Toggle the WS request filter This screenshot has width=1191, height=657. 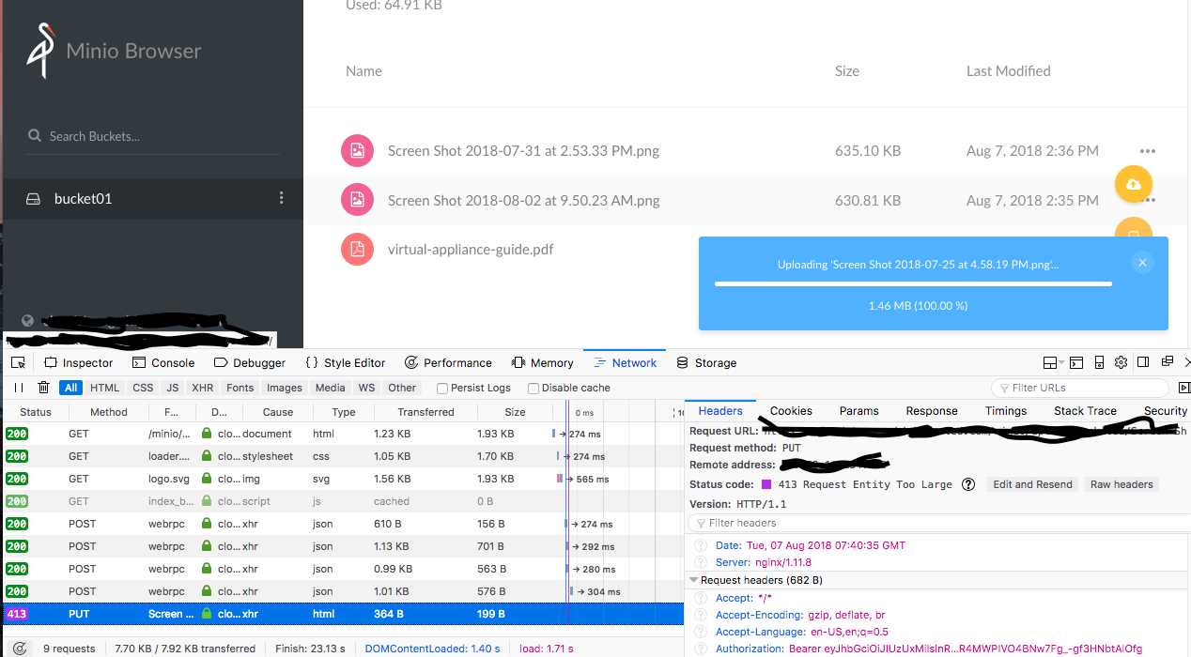[x=366, y=388]
